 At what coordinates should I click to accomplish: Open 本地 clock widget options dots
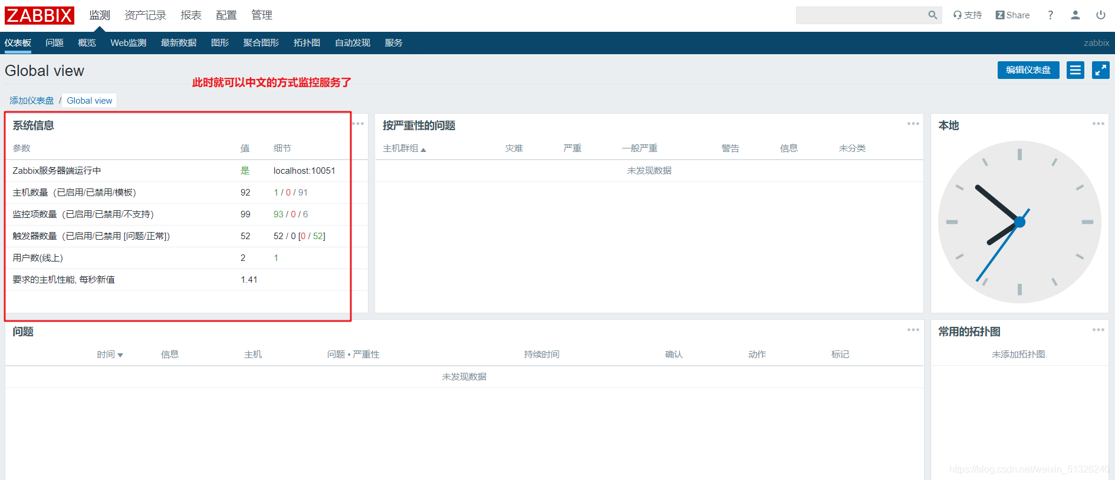tap(1098, 124)
